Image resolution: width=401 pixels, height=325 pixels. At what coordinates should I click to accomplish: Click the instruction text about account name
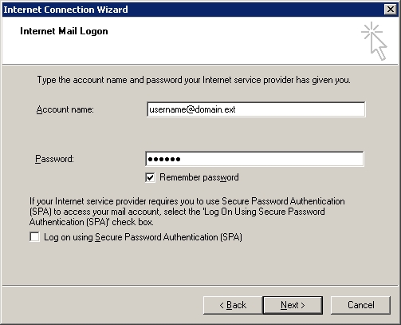pos(194,80)
